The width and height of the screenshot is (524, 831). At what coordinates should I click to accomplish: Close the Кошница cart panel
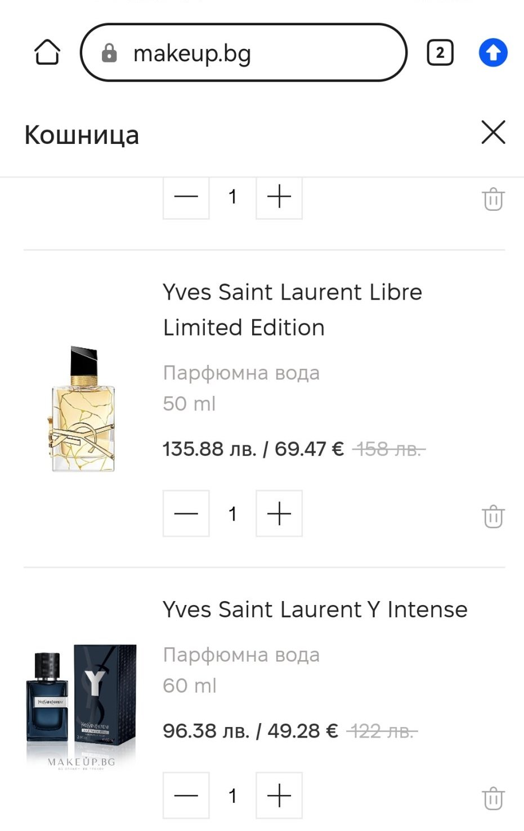[493, 133]
